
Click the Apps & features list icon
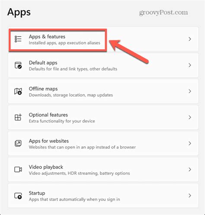click(x=18, y=39)
